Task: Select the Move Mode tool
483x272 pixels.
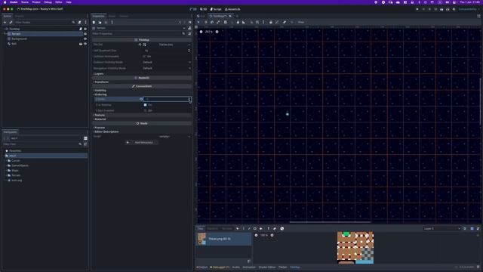Action: (x=206, y=22)
